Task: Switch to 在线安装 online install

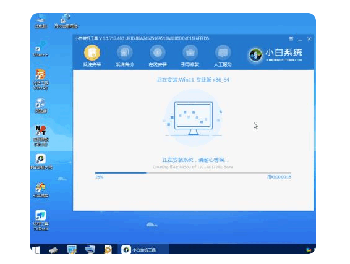Action: pyautogui.click(x=158, y=53)
